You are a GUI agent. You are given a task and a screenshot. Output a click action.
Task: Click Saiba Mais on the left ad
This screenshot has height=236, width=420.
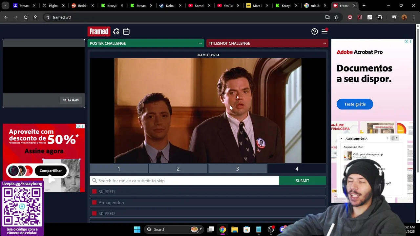click(x=71, y=100)
